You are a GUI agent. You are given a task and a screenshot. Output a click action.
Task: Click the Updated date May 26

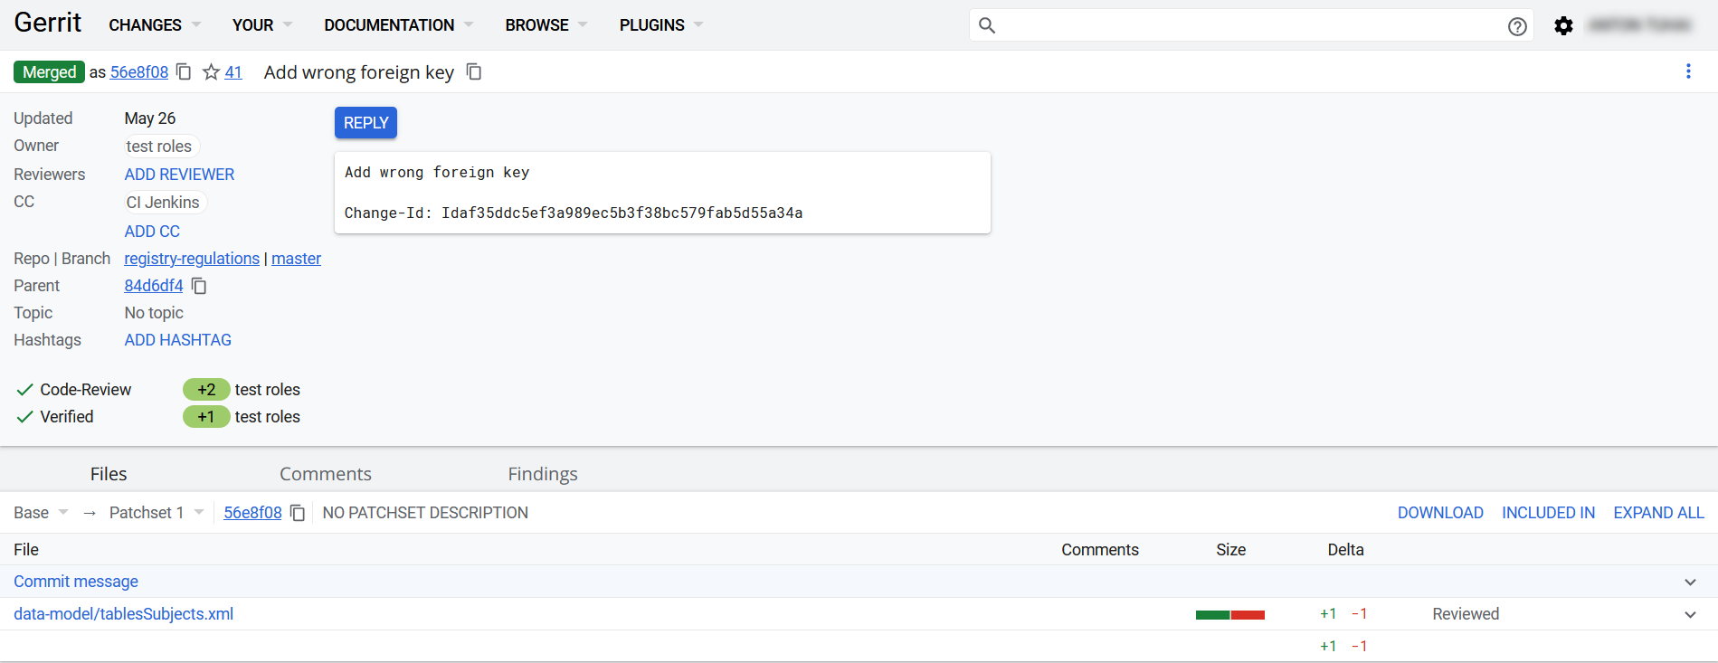(x=150, y=118)
